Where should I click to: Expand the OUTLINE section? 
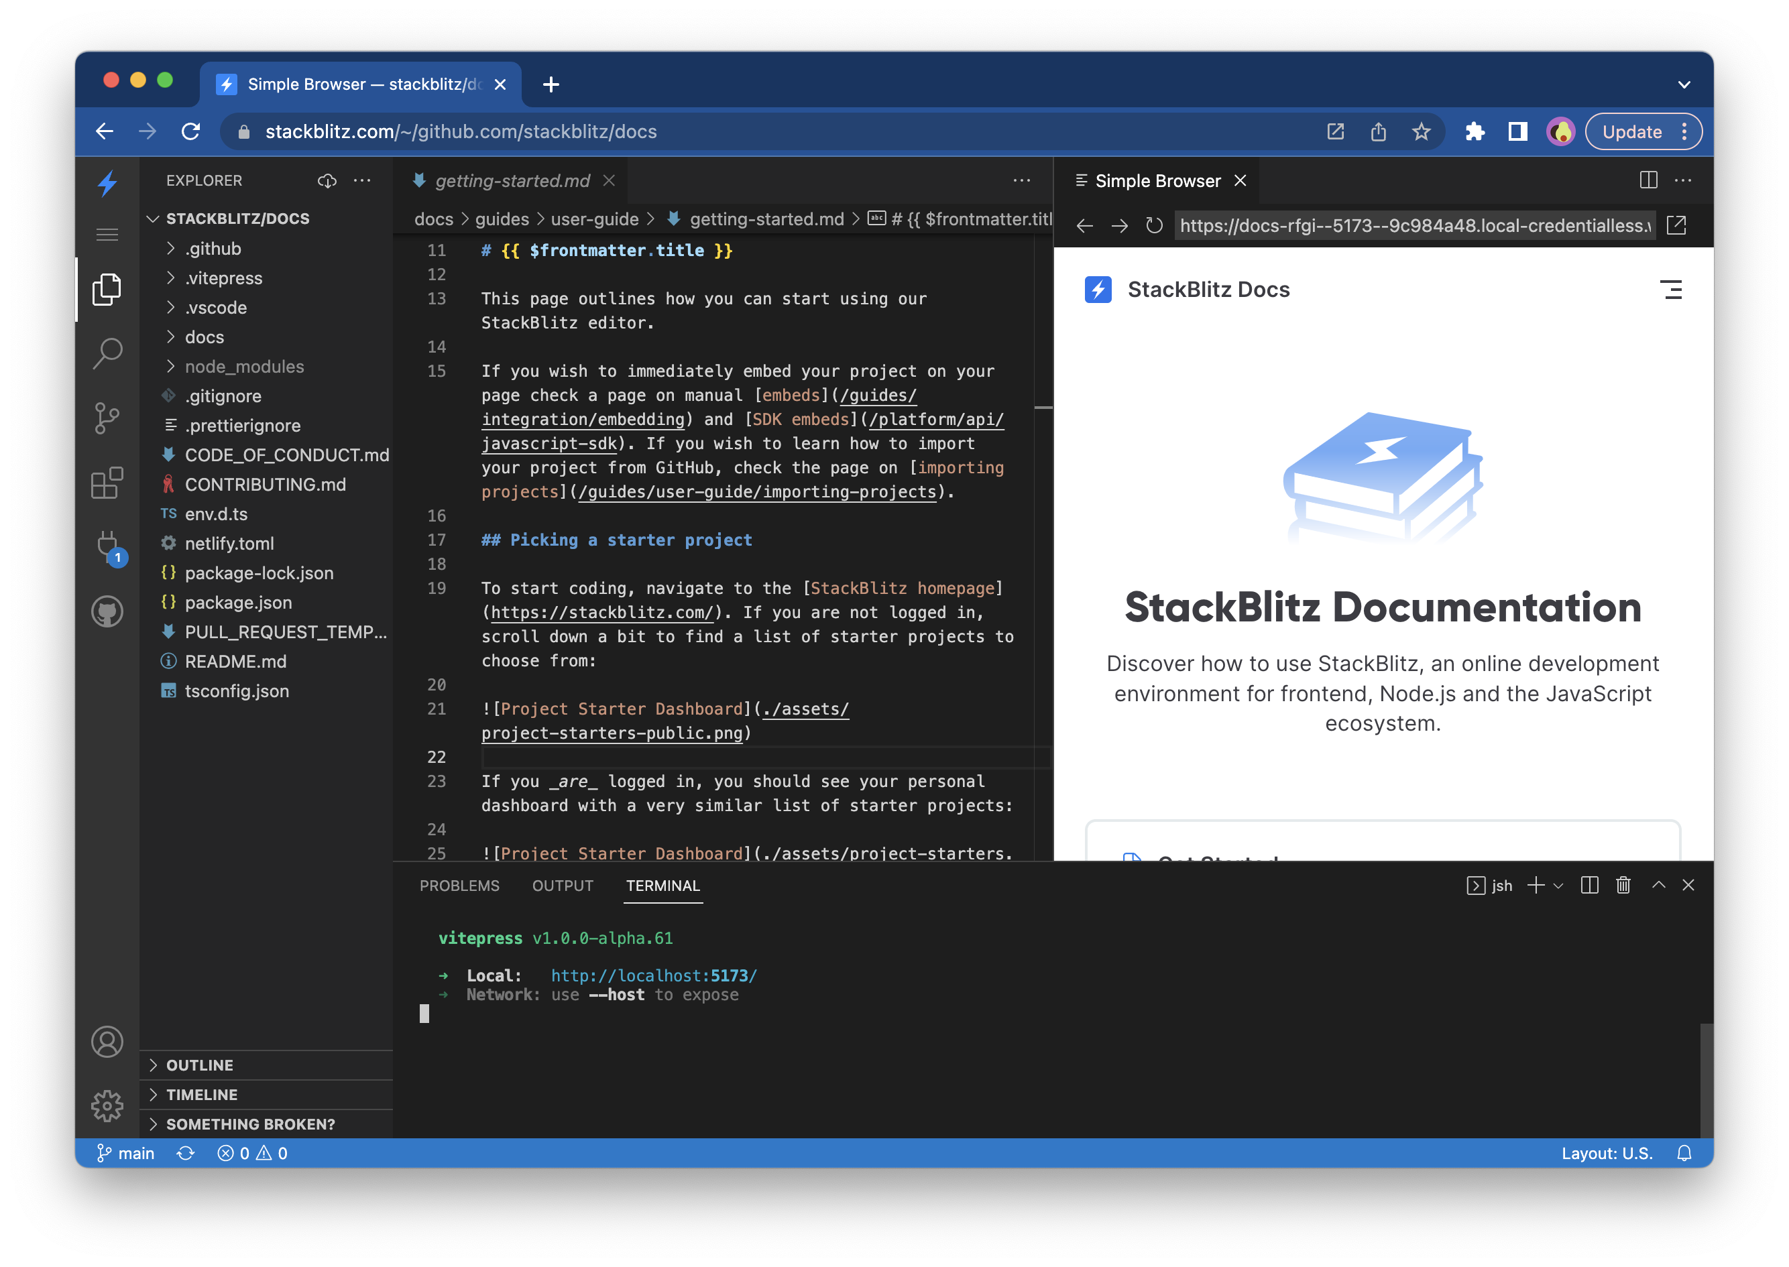[x=200, y=1065]
